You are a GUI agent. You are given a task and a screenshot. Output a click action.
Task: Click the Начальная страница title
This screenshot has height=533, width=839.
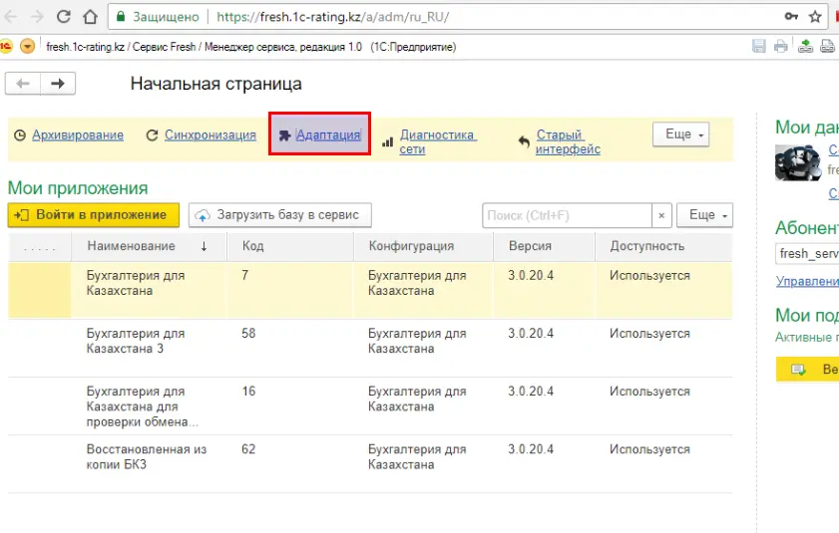click(216, 84)
